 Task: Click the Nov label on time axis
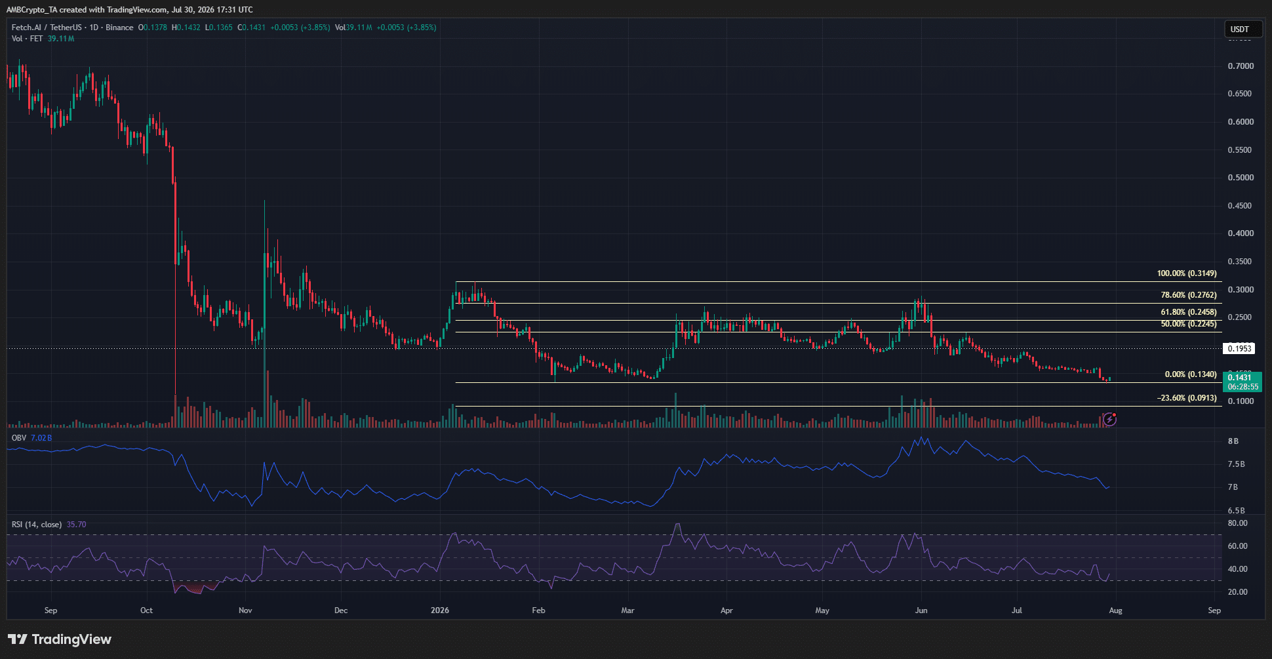[x=245, y=610]
